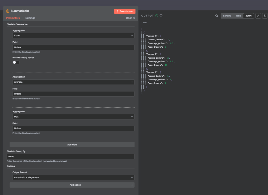Image resolution: width=268 pixels, height=195 pixels.
Task: Click the output info circle icon
Action: (x=161, y=16)
